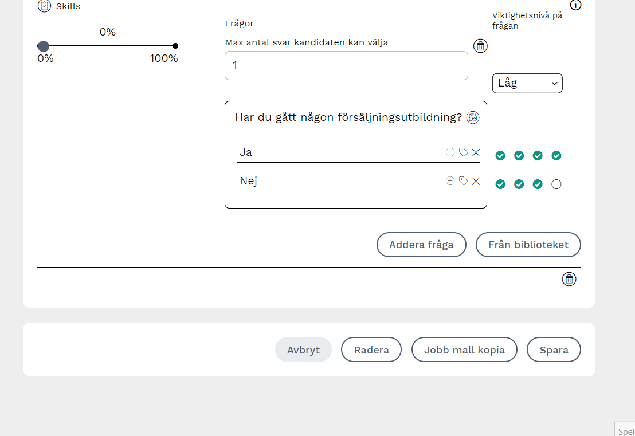Image resolution: width=635 pixels, height=436 pixels.
Task: Toggle the first green checkmark on the Ja row
Action: (500, 156)
